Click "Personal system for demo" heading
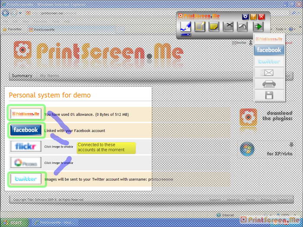This screenshot has width=303, height=227. coord(50,95)
